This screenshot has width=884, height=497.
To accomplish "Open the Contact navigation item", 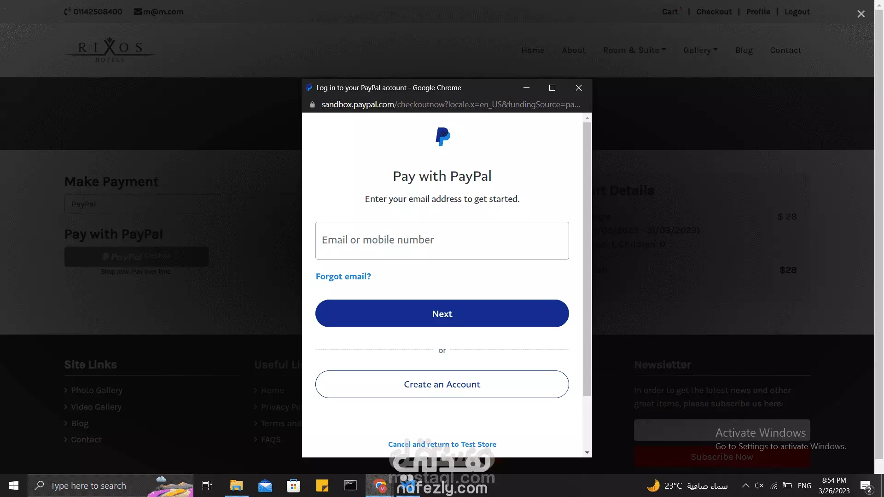I will [785, 50].
